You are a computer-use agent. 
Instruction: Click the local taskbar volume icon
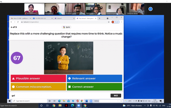(154, 105)
